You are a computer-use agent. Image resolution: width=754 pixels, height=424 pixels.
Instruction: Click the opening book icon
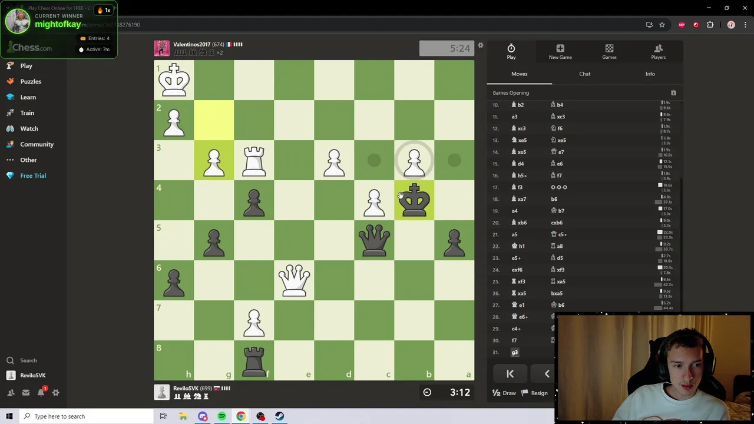(673, 92)
